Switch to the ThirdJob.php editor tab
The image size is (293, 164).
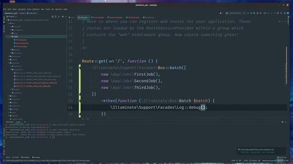[x=133, y=17]
